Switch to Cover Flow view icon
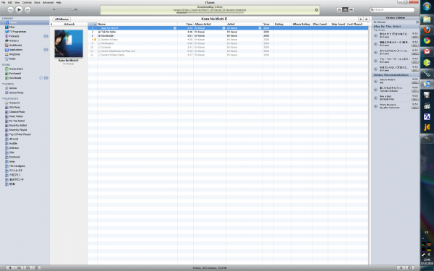This screenshot has width=434, height=271. 352,9
